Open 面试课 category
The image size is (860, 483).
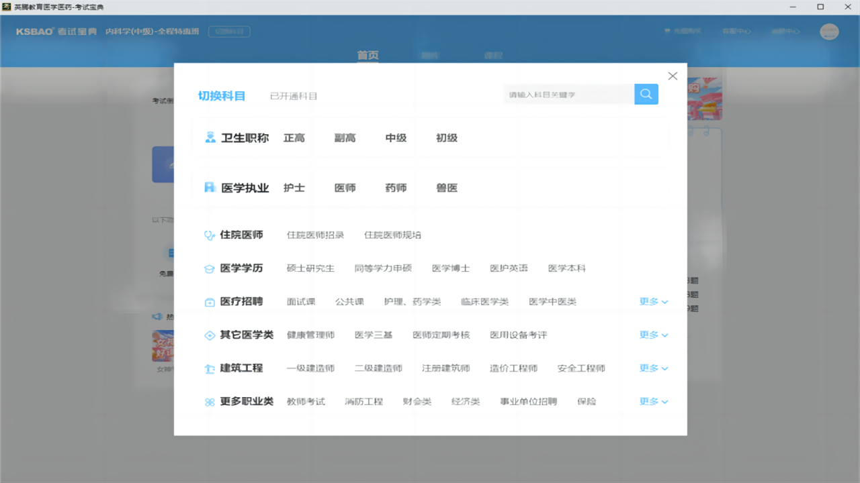pos(301,302)
